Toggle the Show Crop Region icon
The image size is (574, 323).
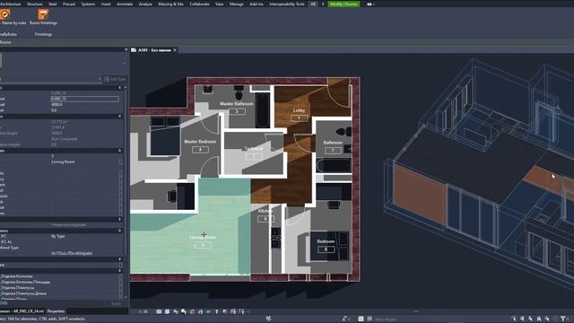pos(200,311)
